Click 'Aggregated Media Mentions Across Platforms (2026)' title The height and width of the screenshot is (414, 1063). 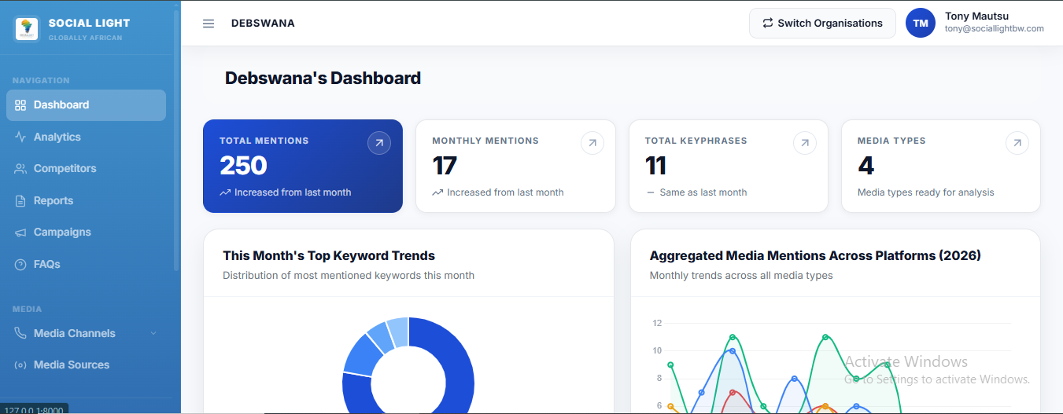[815, 255]
